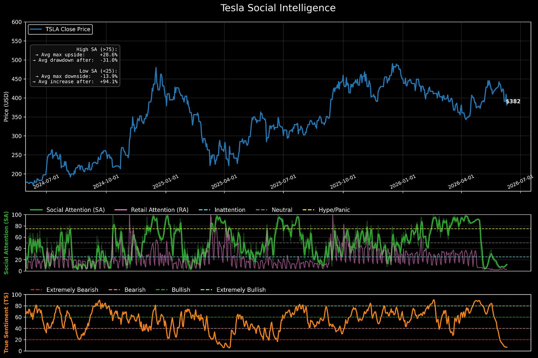The height and width of the screenshot is (358, 538).
Task: Click the 350 tick on the price axis
Action: click(17, 117)
